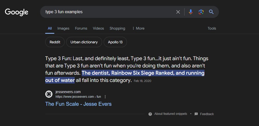Click the magnifying glass search icon
The height and width of the screenshot is (126, 259).
coord(211,12)
